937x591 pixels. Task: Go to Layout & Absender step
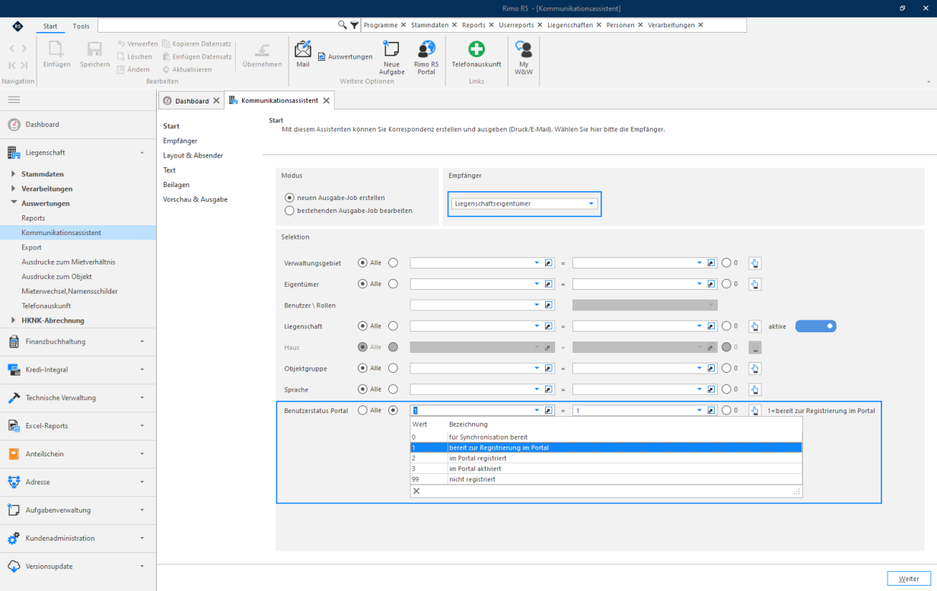point(193,155)
